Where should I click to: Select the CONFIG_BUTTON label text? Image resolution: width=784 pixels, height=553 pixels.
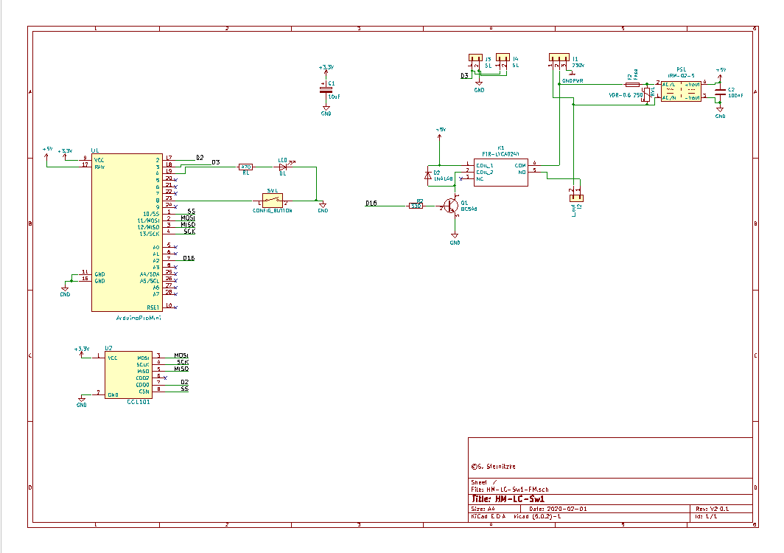click(273, 211)
